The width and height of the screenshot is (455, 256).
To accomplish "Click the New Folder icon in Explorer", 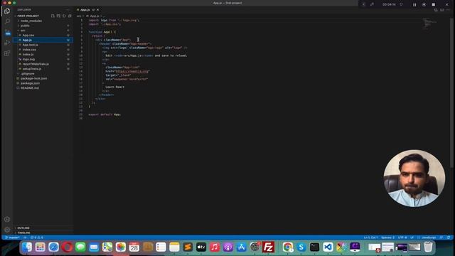I will tap(58, 16).
